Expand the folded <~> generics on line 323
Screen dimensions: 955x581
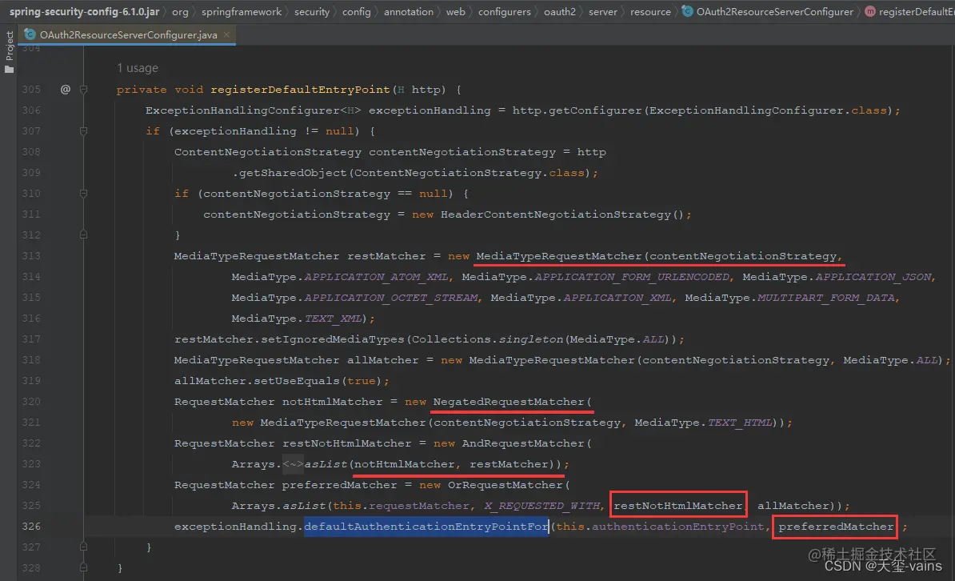293,464
